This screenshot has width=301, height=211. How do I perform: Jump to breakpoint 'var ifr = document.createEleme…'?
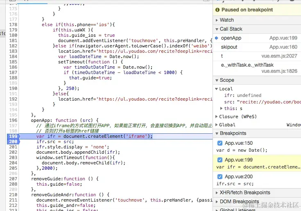[258, 167]
